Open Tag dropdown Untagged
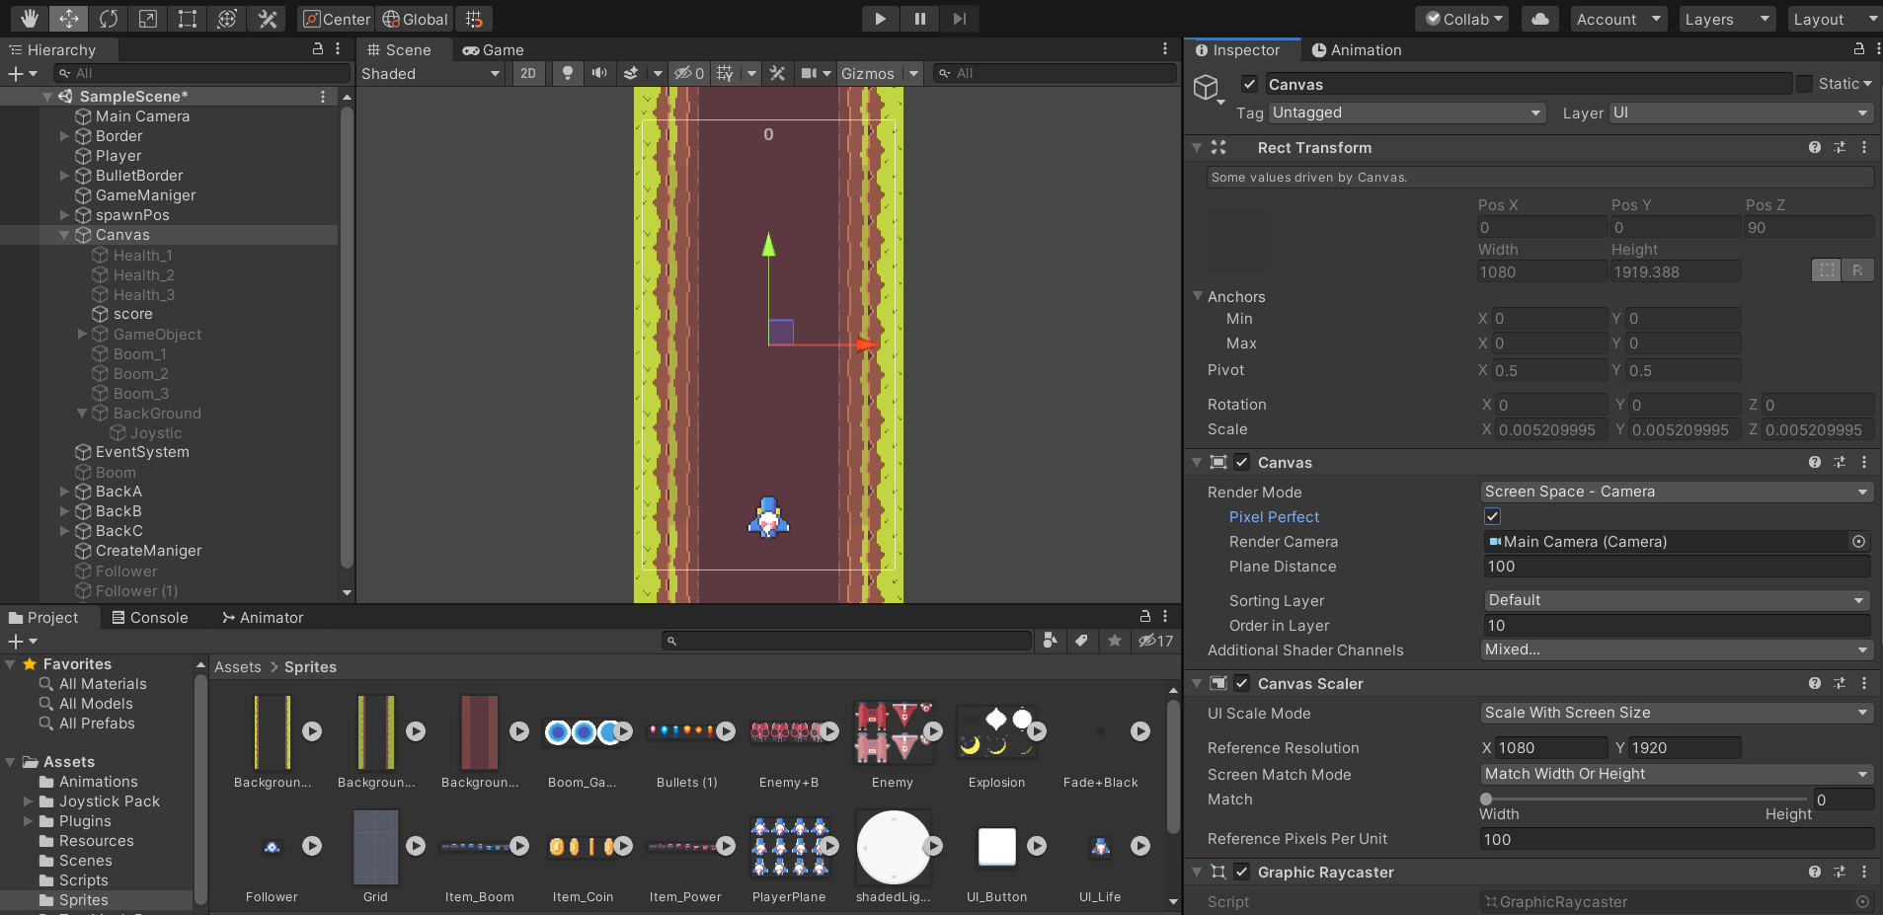Screen dimensions: 1883x915 click(1407, 113)
